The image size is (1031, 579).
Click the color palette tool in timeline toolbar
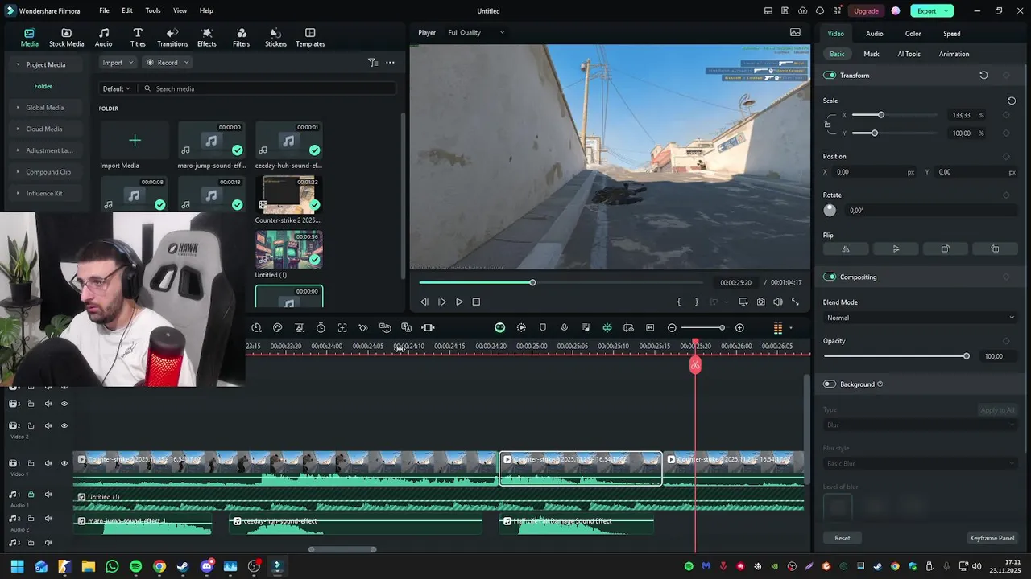pyautogui.click(x=277, y=328)
